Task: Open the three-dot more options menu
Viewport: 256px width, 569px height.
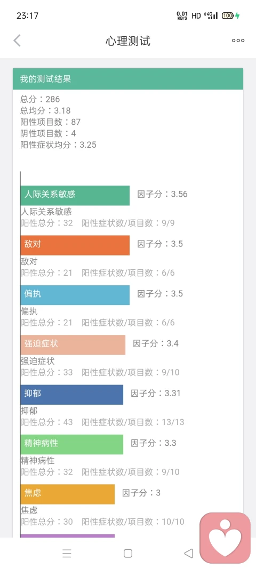Action: click(x=238, y=41)
